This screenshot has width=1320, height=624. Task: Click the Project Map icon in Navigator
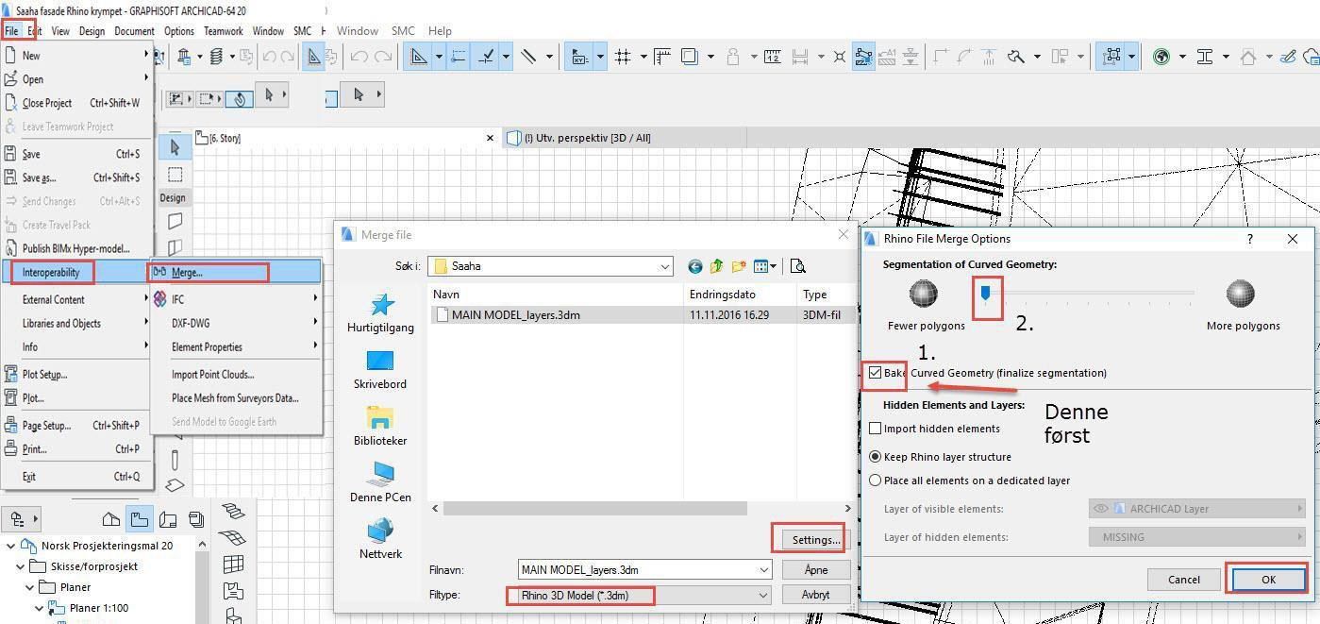click(110, 518)
